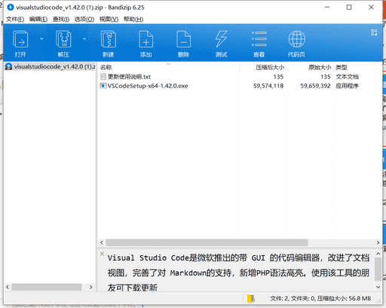Close the archive comment panel with X
Image resolution: width=386 pixels, height=308 pixels.
point(102,254)
